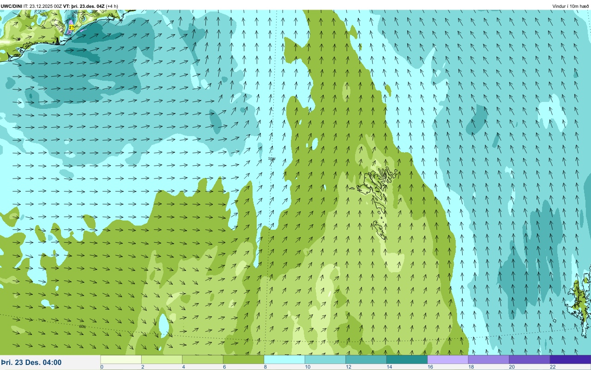The image size is (591, 370).
Task: Click the 10–12 light turquoise legend swatch
Action: (325, 359)
